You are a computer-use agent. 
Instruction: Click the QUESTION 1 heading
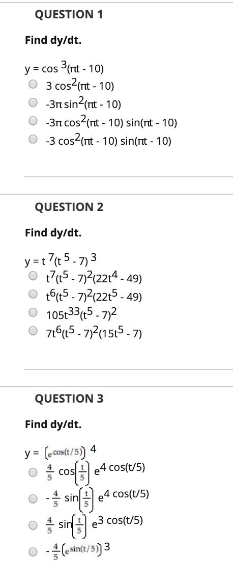click(69, 15)
